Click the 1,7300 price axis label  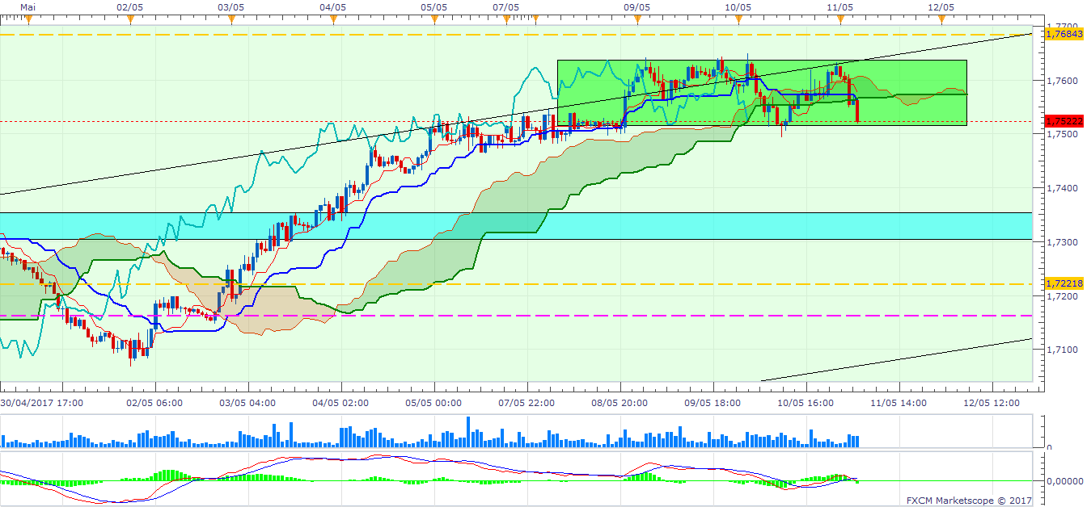1061,242
